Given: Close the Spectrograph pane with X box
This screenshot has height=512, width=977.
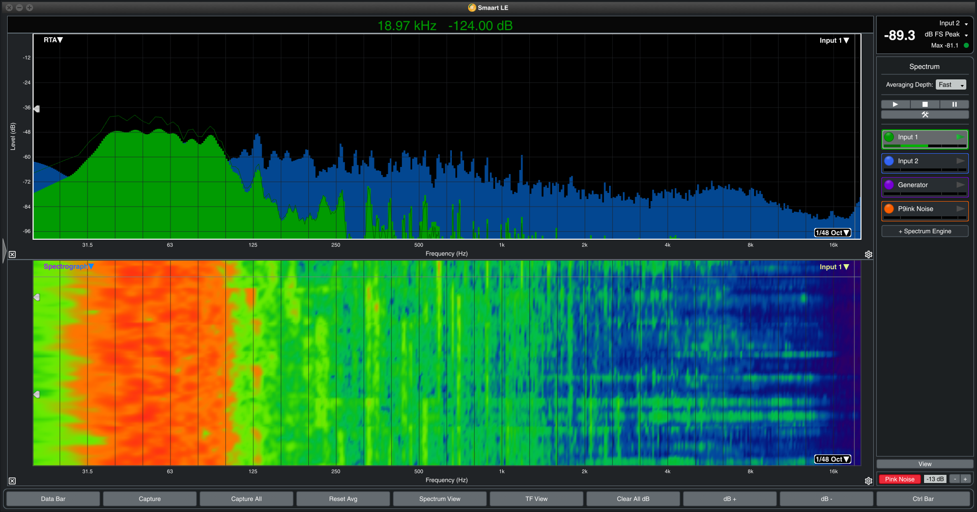Looking at the screenshot, I should pos(12,481).
